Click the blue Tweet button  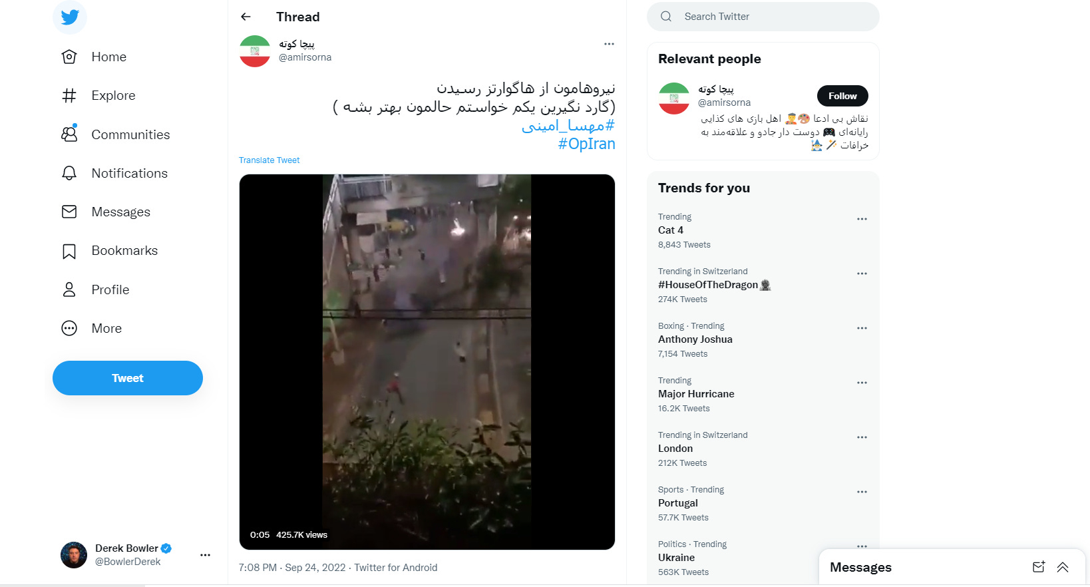coord(128,378)
